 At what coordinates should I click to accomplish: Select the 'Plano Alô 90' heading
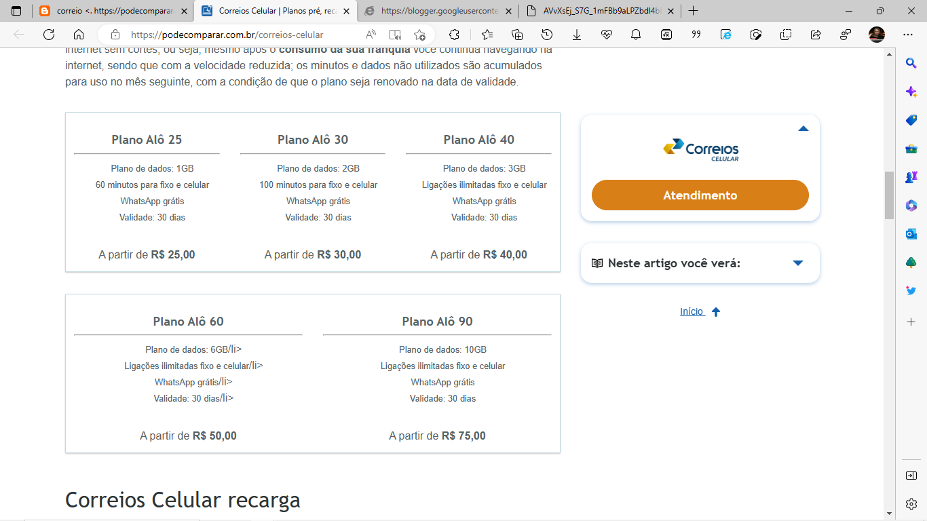[437, 322]
